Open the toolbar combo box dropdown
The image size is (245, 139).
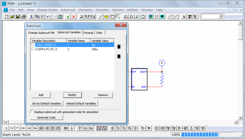point(221,16)
